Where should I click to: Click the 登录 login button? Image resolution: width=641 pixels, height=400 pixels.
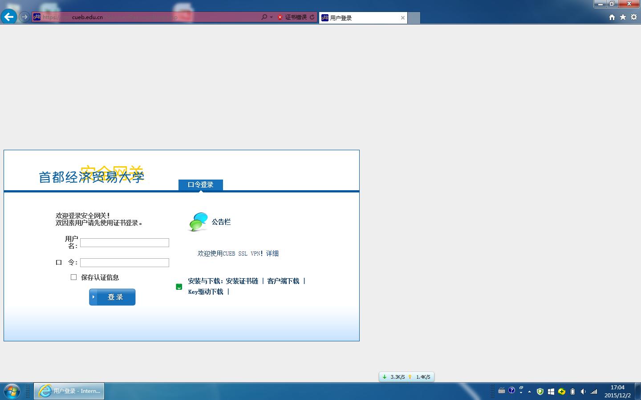pos(112,297)
